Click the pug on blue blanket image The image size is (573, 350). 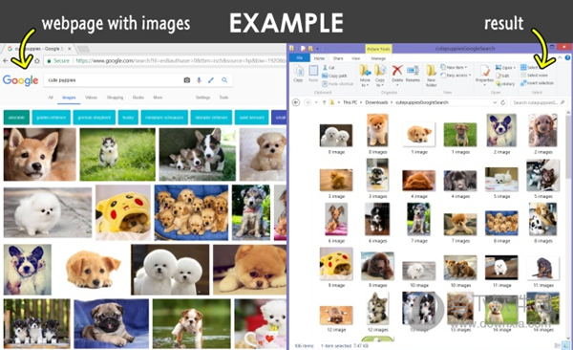(112, 323)
